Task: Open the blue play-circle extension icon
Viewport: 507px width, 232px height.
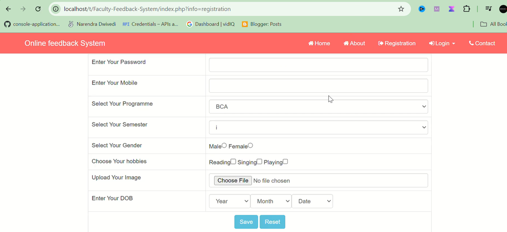Action: click(x=422, y=9)
